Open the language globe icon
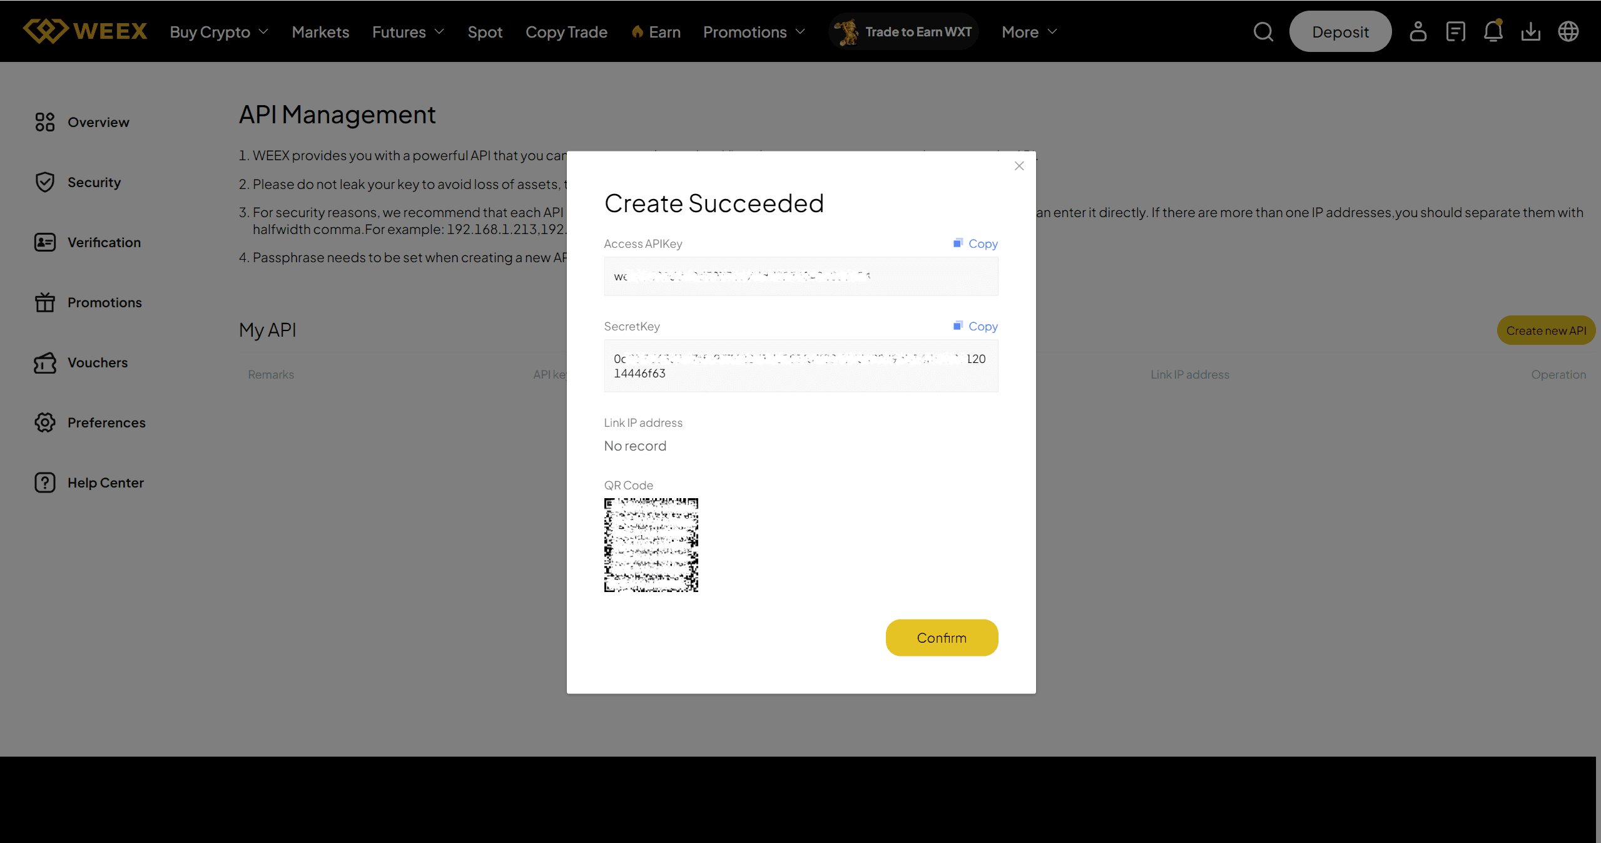The width and height of the screenshot is (1601, 843). (1568, 32)
